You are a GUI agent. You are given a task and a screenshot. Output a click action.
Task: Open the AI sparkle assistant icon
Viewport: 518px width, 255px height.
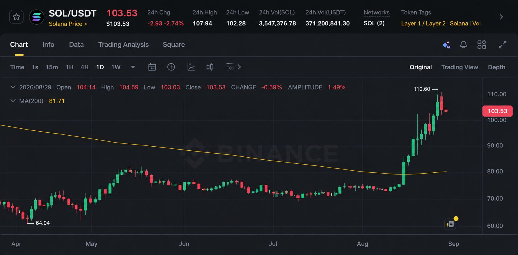tap(446, 45)
